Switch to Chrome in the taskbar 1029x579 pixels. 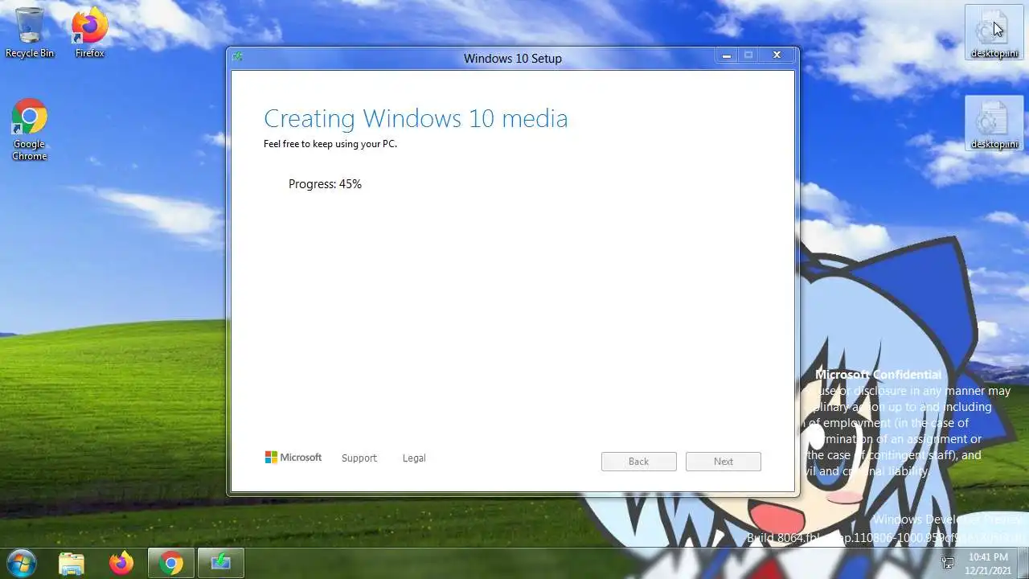170,563
